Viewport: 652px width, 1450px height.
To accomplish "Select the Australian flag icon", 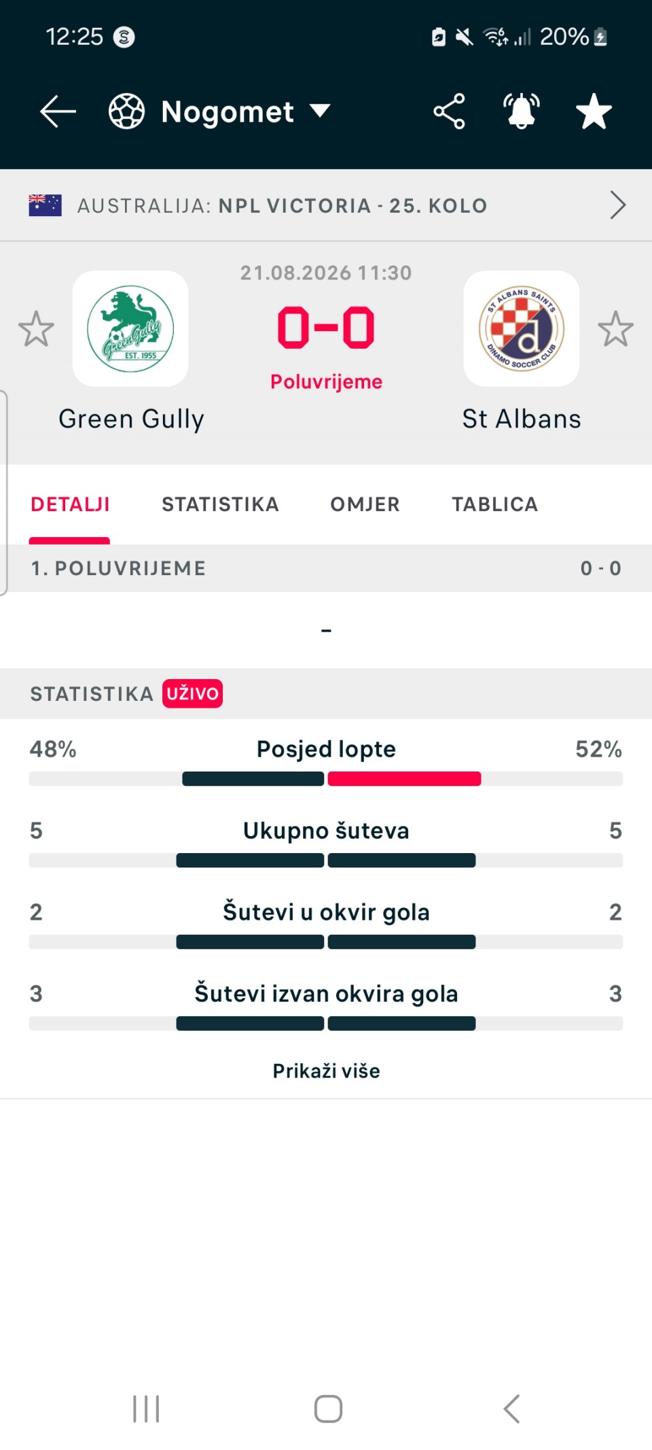I will tap(46, 205).
